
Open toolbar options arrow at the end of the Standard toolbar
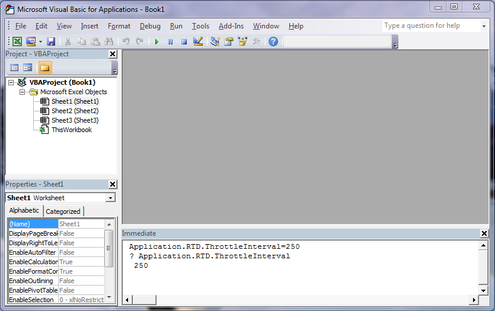(395, 42)
